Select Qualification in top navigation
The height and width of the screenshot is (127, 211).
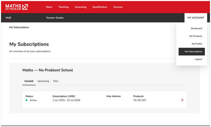[100, 7]
